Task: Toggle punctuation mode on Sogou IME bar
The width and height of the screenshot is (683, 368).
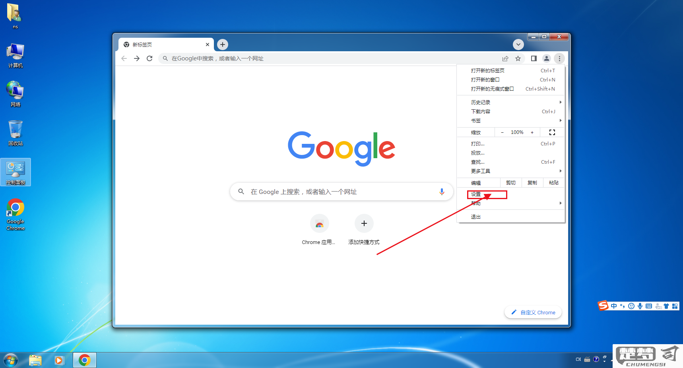Action: tap(623, 306)
